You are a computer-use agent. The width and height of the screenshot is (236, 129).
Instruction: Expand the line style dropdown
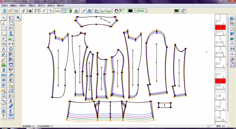click(x=146, y=11)
